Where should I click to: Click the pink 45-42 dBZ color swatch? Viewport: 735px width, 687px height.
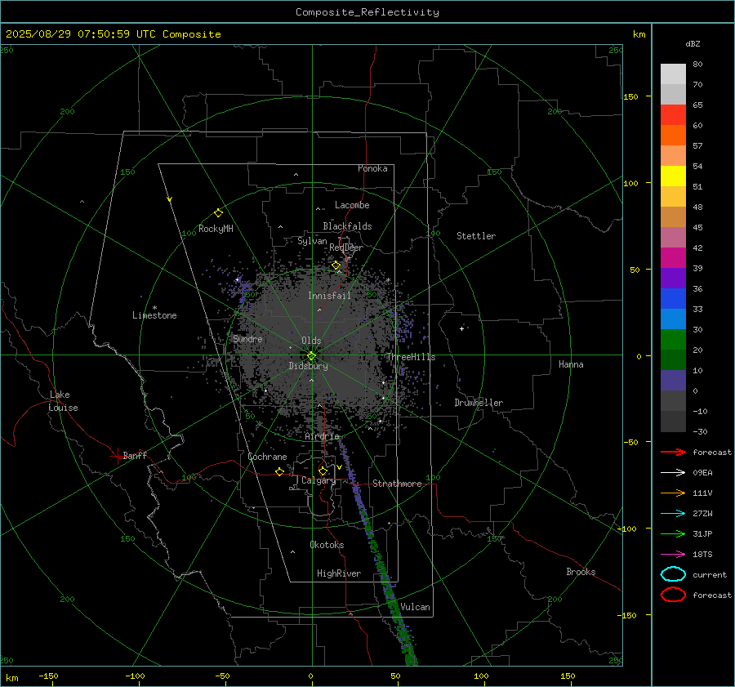673,237
